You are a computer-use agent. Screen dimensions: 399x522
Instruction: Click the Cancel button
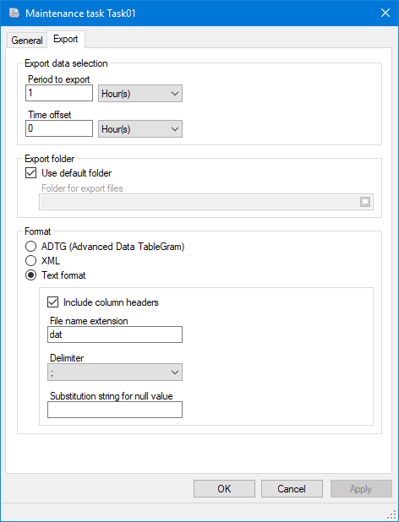pyautogui.click(x=292, y=489)
